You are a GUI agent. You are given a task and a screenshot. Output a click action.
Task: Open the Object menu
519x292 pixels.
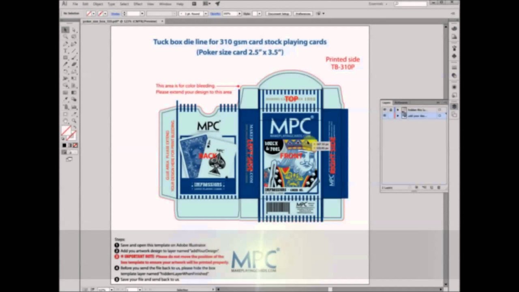98,4
